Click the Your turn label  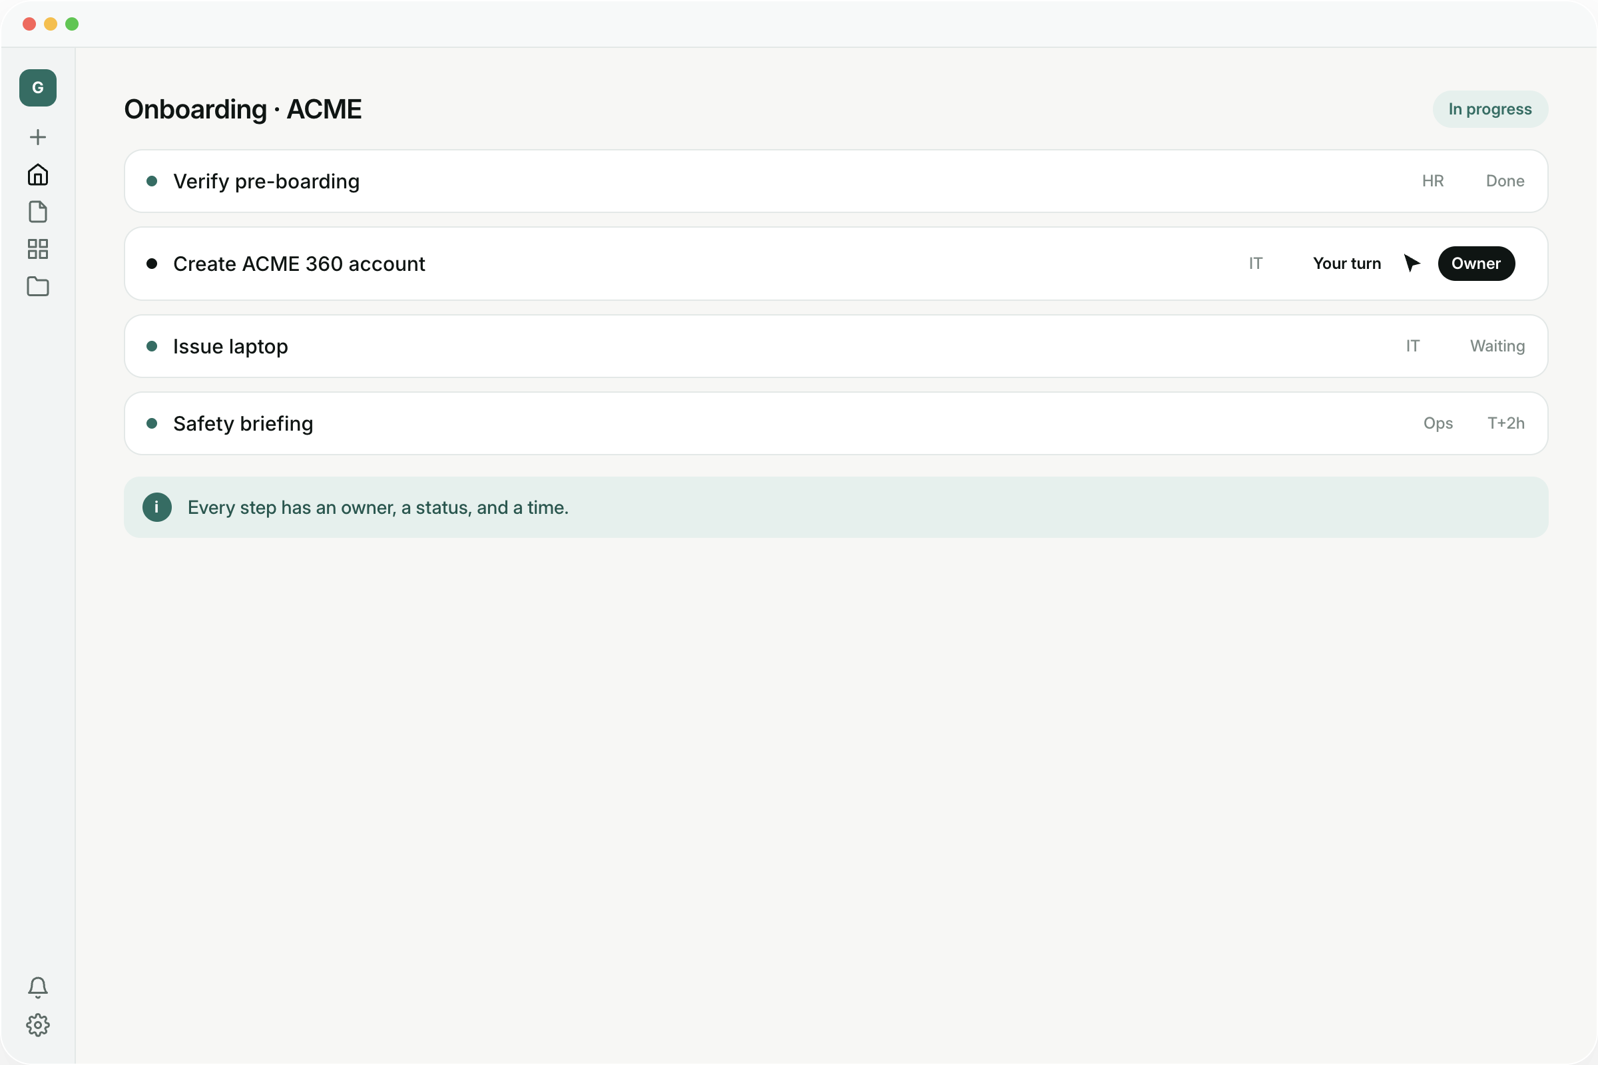click(x=1346, y=264)
